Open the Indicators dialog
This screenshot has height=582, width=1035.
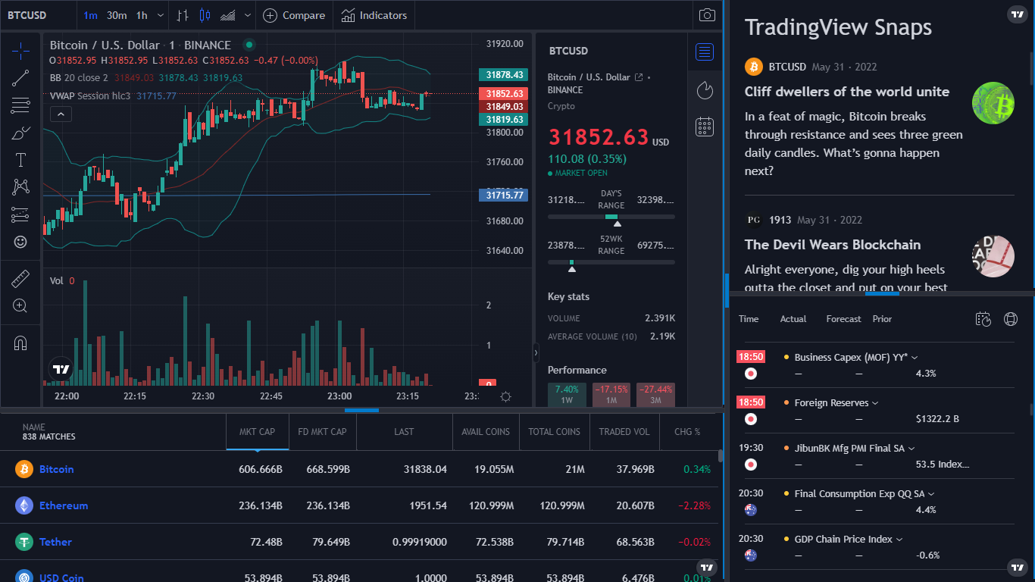374,15
